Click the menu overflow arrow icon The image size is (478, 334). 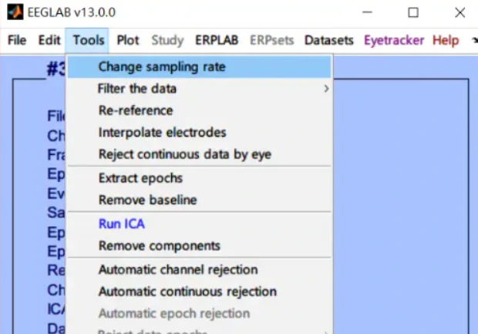(472, 40)
